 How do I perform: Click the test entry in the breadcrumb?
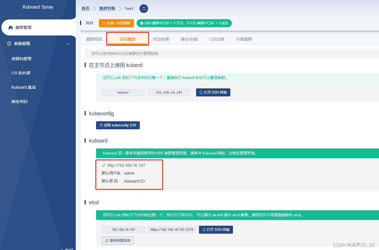129,9
